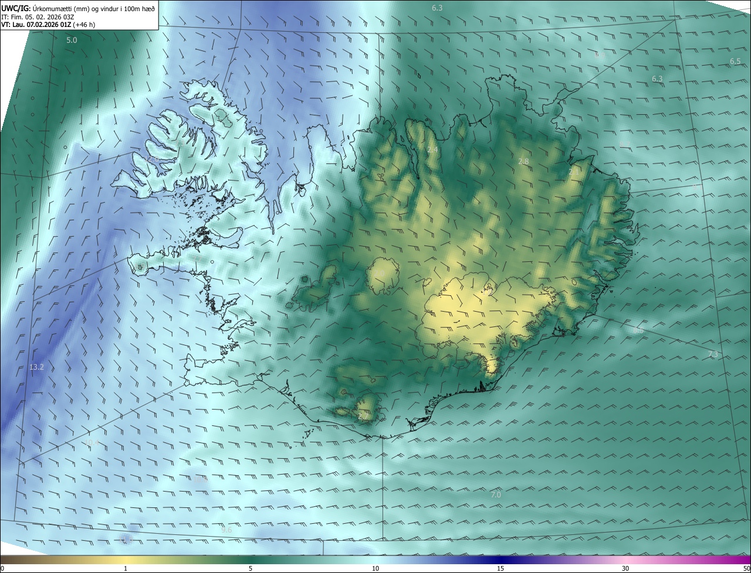Click the colorbar tick label 5

[251, 568]
